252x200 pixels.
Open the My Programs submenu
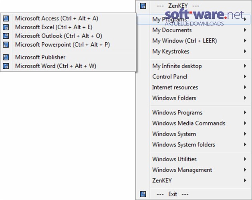click(194, 20)
